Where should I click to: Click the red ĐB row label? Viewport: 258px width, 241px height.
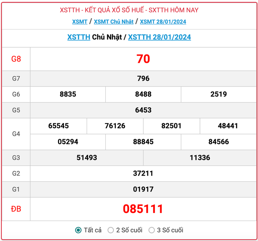(x=16, y=209)
